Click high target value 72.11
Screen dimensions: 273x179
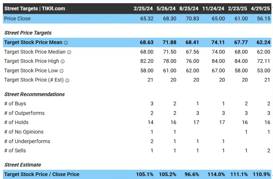pos(264,61)
